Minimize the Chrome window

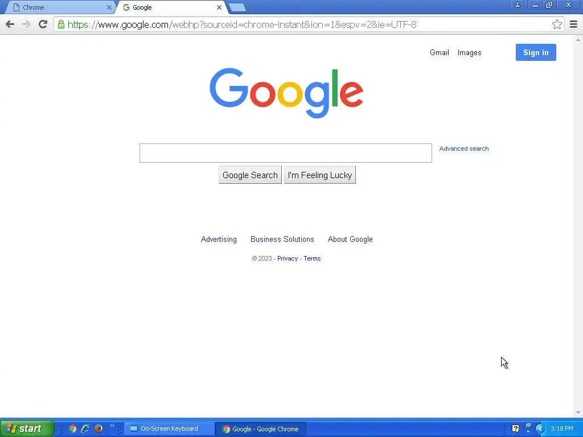pos(535,5)
